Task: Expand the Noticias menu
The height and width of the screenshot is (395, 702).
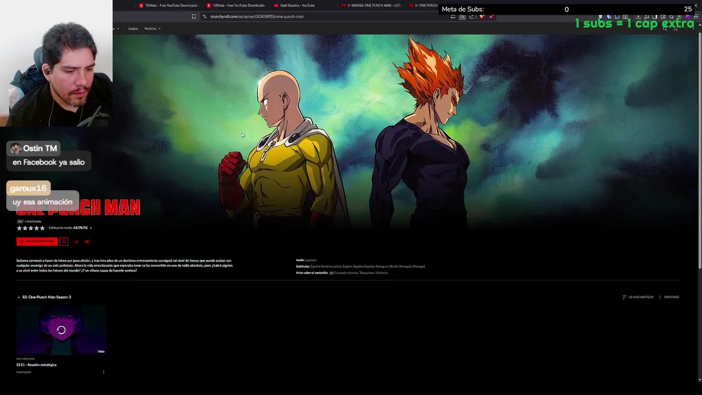Action: click(x=152, y=29)
